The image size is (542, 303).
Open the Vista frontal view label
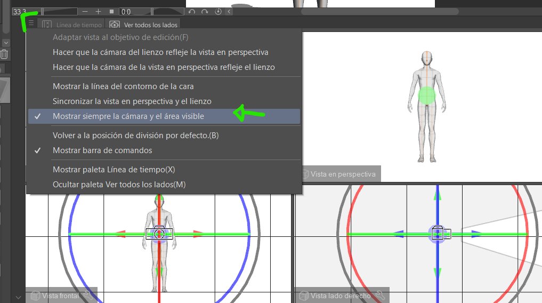point(60,296)
